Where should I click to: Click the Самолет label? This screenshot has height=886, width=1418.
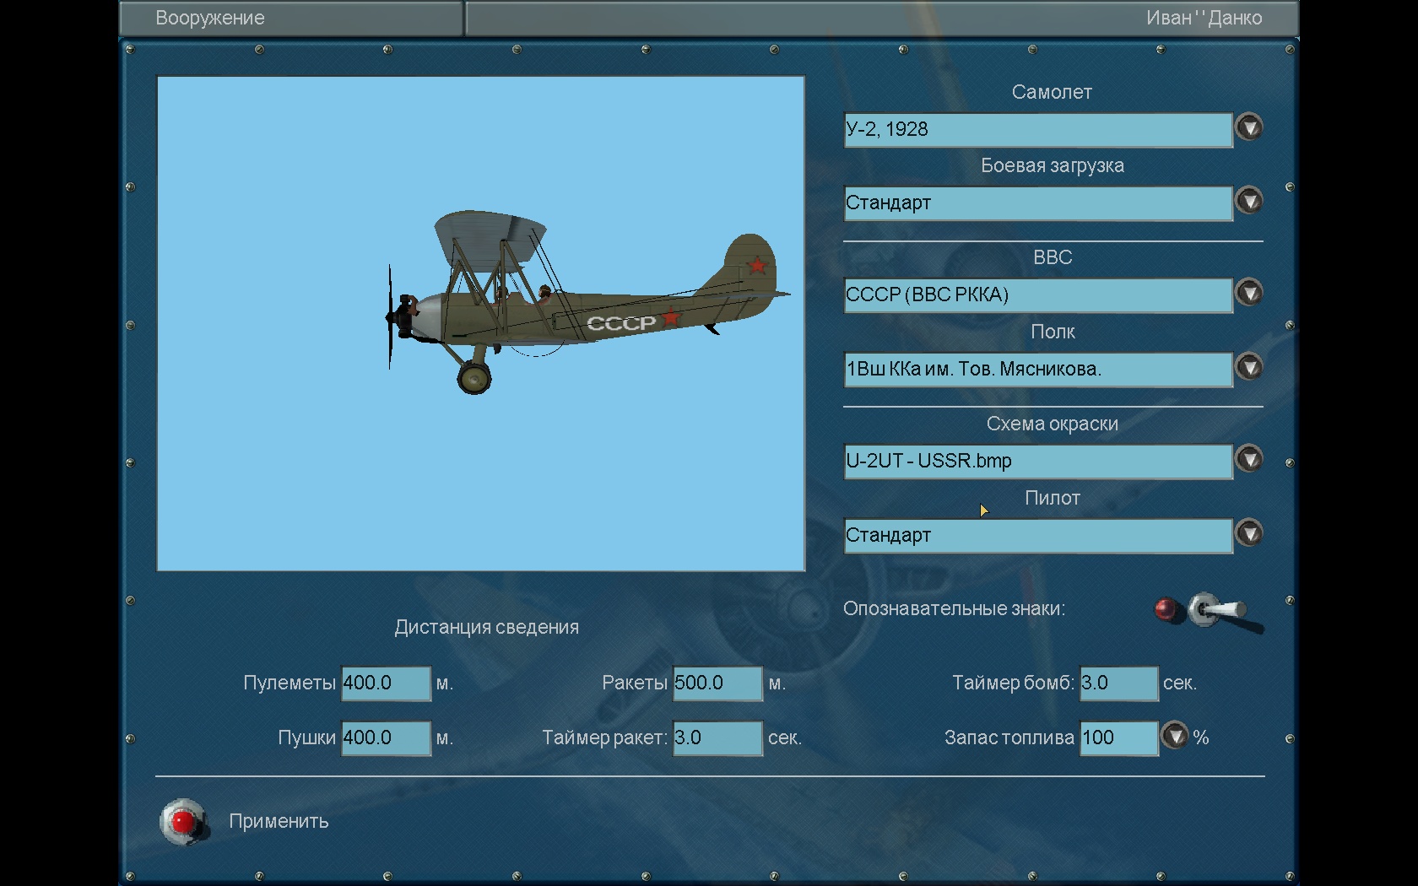point(1052,92)
